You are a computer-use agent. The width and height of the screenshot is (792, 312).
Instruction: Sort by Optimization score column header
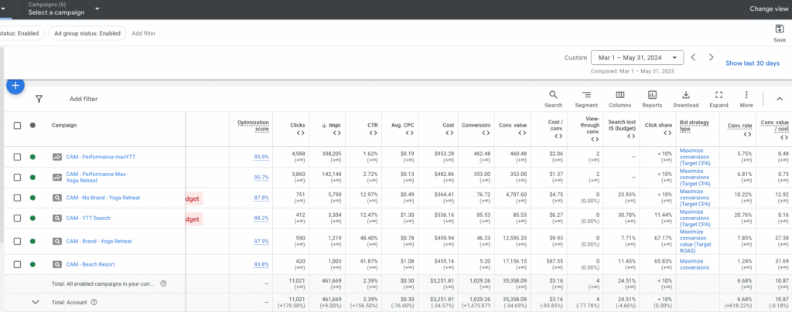click(x=253, y=126)
